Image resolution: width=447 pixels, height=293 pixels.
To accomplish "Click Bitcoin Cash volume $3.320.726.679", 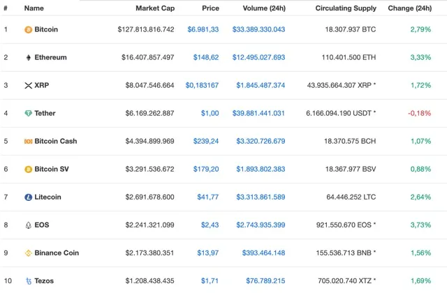I will click(261, 141).
